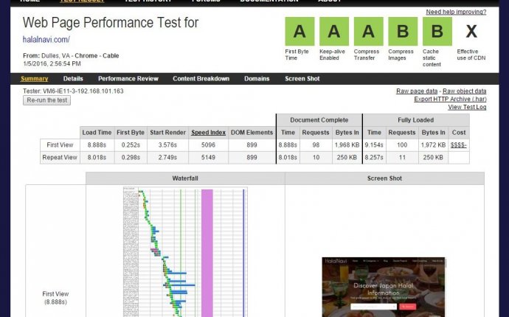Open the First Byte Time grade A box
The width and height of the screenshot is (509, 317).
tap(299, 32)
